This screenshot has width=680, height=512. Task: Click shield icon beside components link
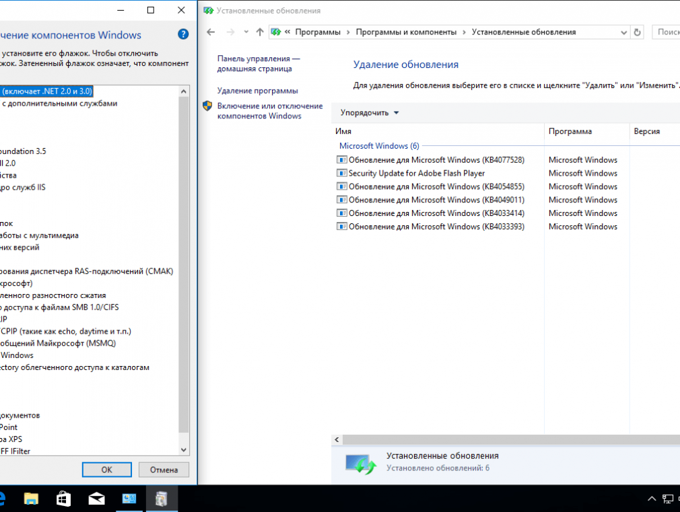207,106
